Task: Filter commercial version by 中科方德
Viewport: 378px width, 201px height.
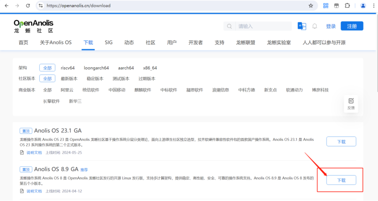Action: (x=247, y=90)
